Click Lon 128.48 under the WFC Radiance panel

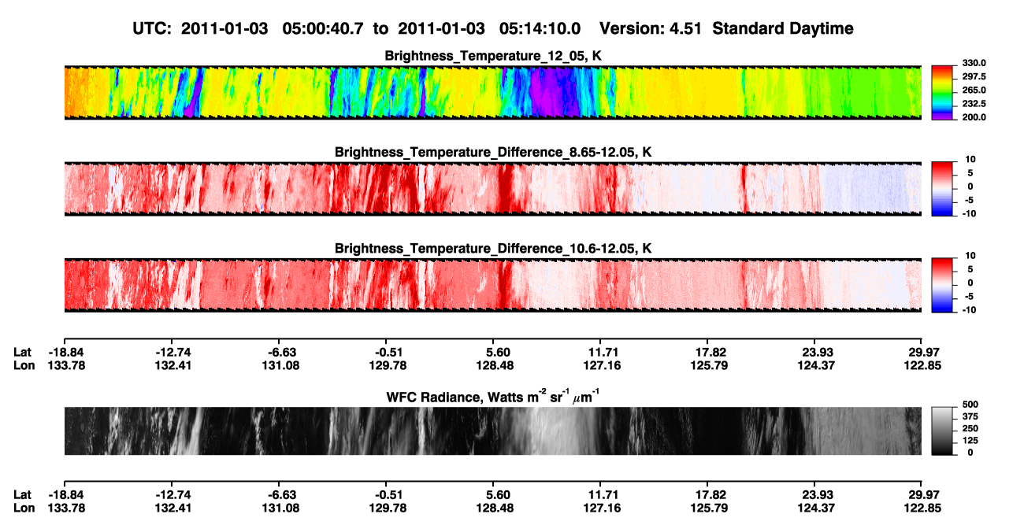492,508
